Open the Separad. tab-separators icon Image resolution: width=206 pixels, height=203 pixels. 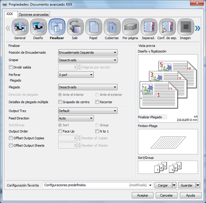[149, 27]
